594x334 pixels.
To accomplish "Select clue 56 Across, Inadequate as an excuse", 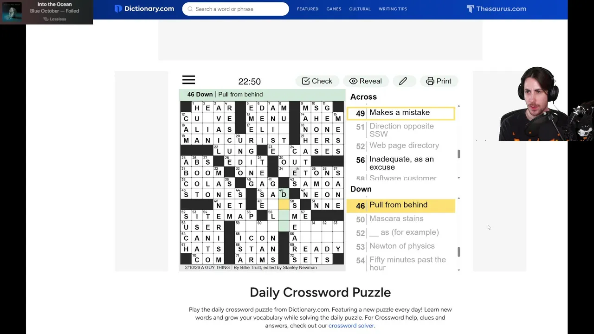I will tap(401, 163).
